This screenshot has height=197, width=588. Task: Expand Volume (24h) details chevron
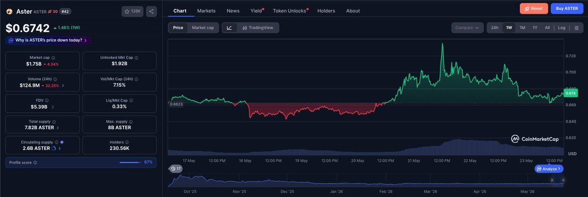coord(63,85)
